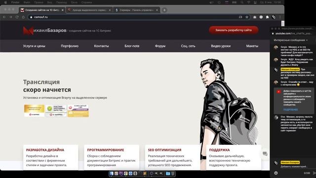This screenshot has height=178, width=316.
Task: Open the extensions puzzle icon
Action: [268, 17]
